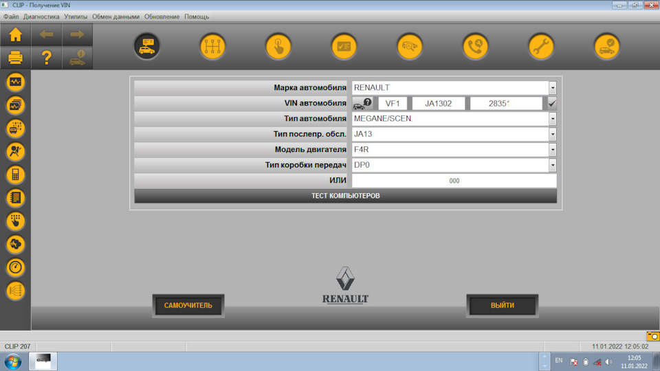Click the 2835 VIN field
This screenshot has width=660, height=371.
point(506,104)
